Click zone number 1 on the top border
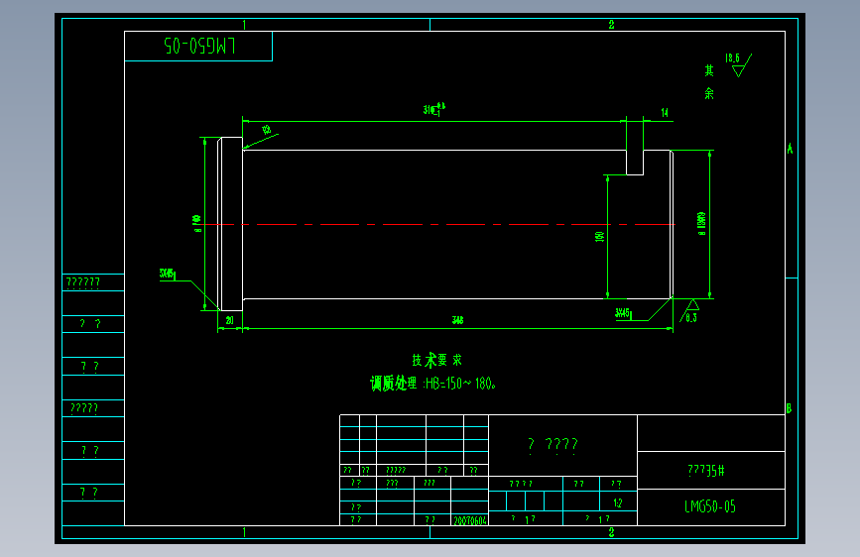This screenshot has height=557, width=860. (x=244, y=25)
